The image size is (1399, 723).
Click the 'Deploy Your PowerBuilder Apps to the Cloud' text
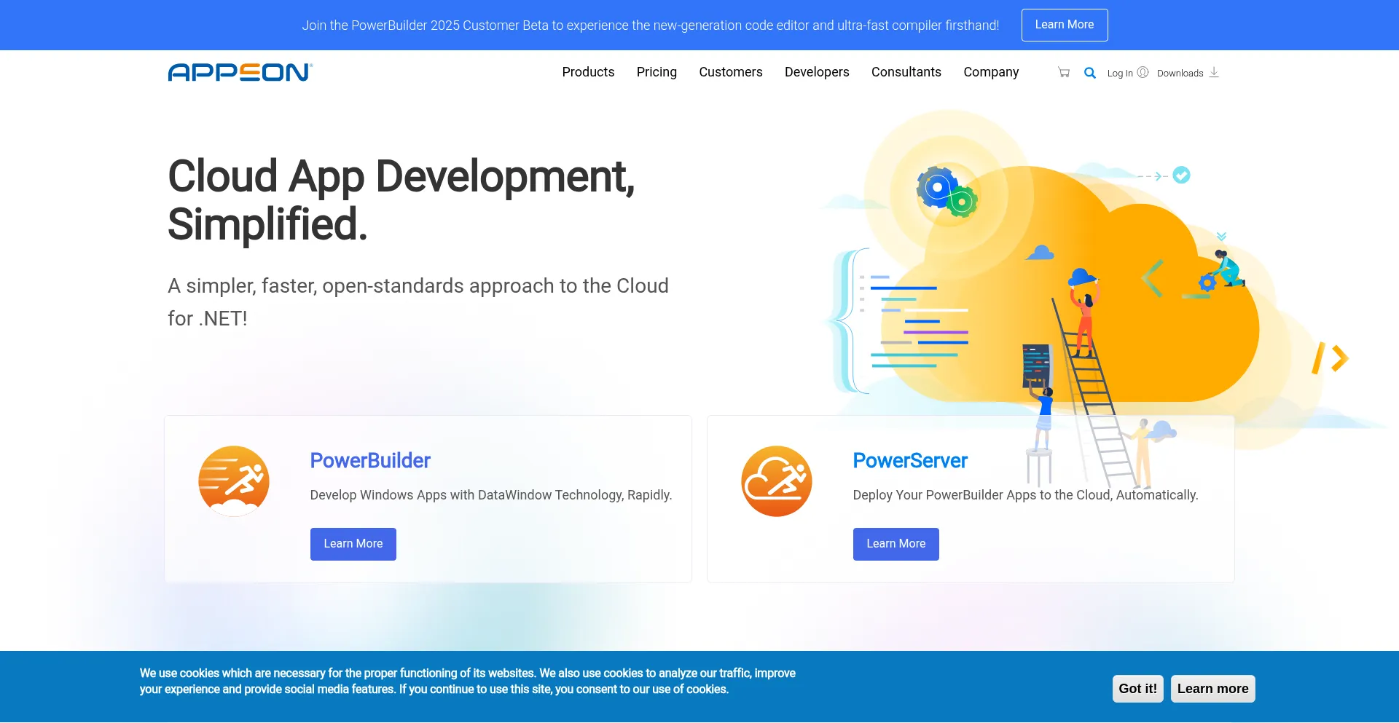pyautogui.click(x=1025, y=495)
